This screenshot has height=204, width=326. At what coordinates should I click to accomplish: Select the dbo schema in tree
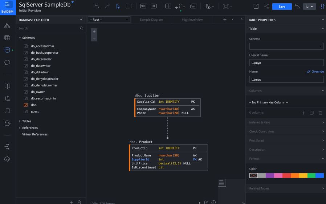[x=34, y=105]
